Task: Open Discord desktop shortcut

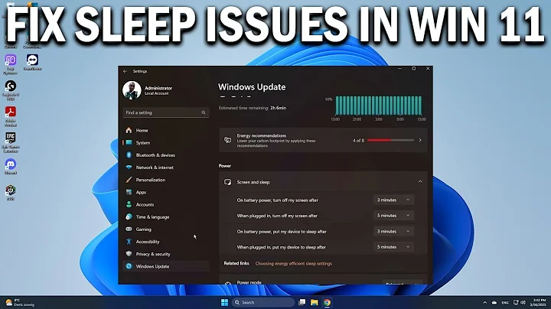Action: tap(10, 167)
